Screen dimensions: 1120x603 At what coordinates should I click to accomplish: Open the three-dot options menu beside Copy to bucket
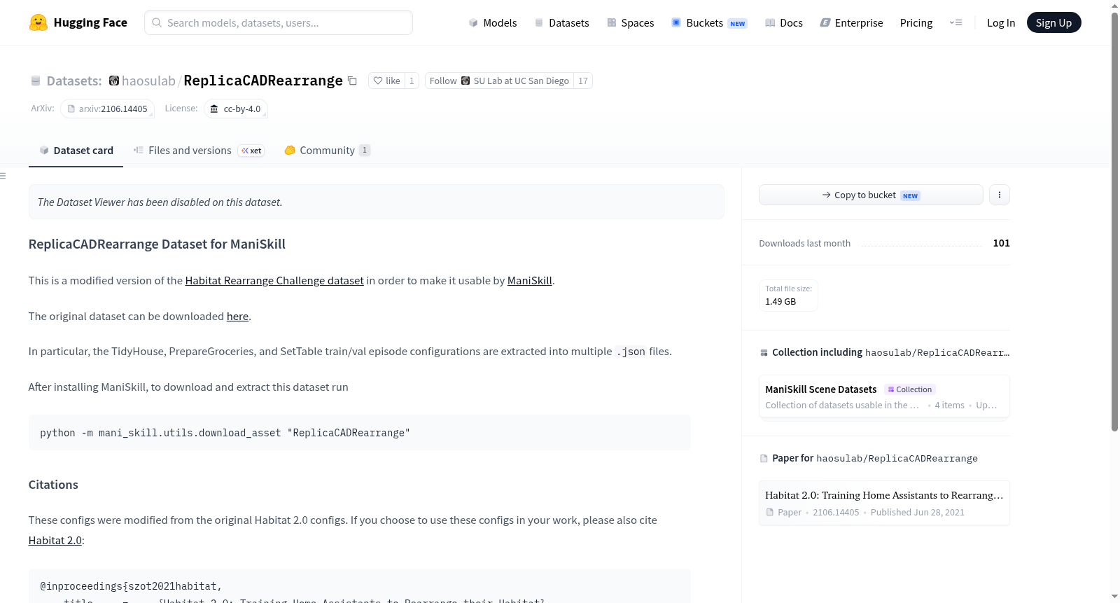tap(1000, 195)
